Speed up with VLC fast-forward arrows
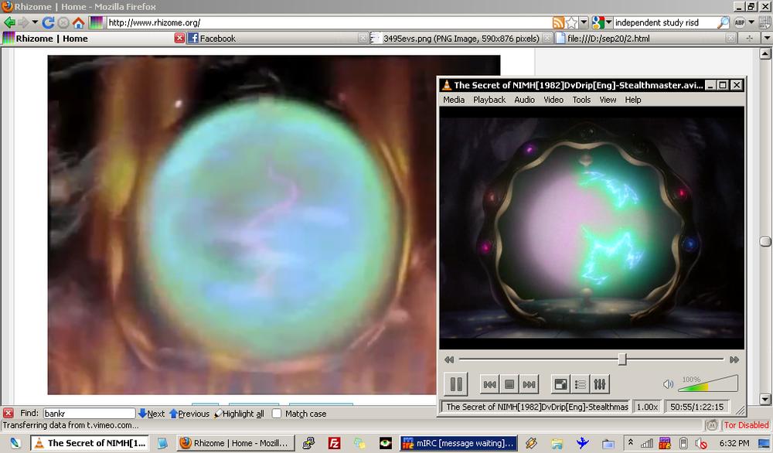Viewport: 773px width, 453px height. (734, 359)
